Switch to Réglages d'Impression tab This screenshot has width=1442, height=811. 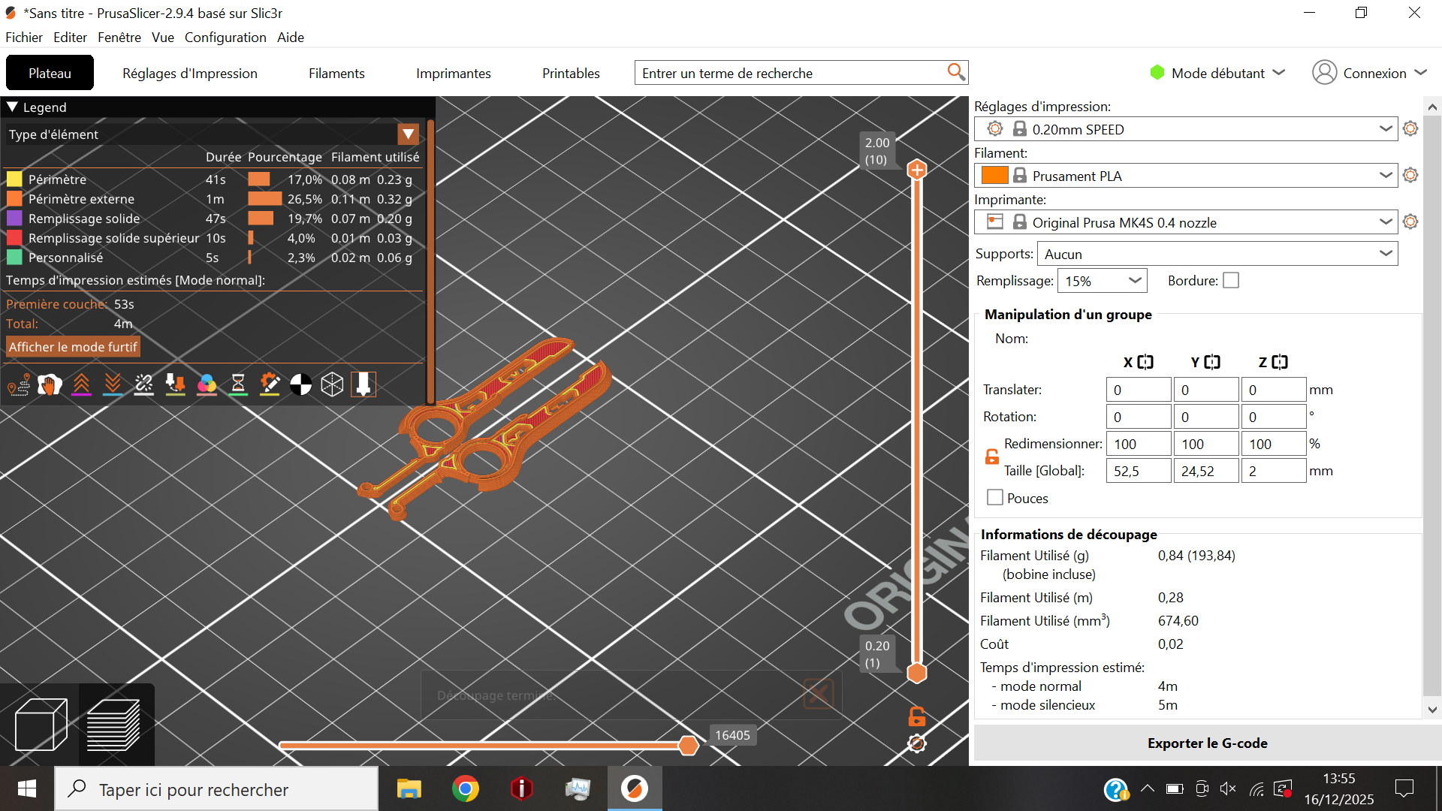pos(190,74)
